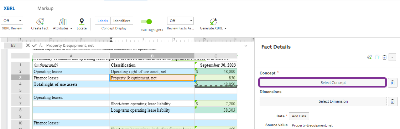400x129 pixels.
Task: Click the Locate pin icon
Action: [81, 21]
